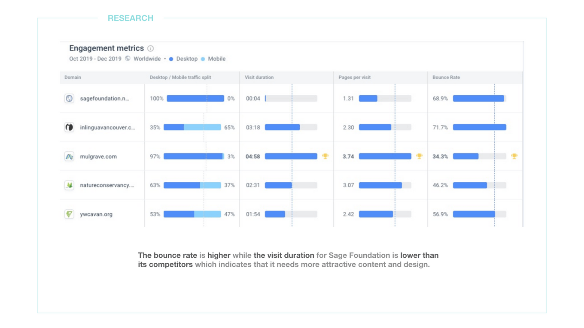Select the Domain column header
The height and width of the screenshot is (328, 584).
click(73, 78)
